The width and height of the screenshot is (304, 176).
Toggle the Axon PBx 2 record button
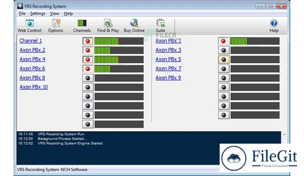coord(88,51)
